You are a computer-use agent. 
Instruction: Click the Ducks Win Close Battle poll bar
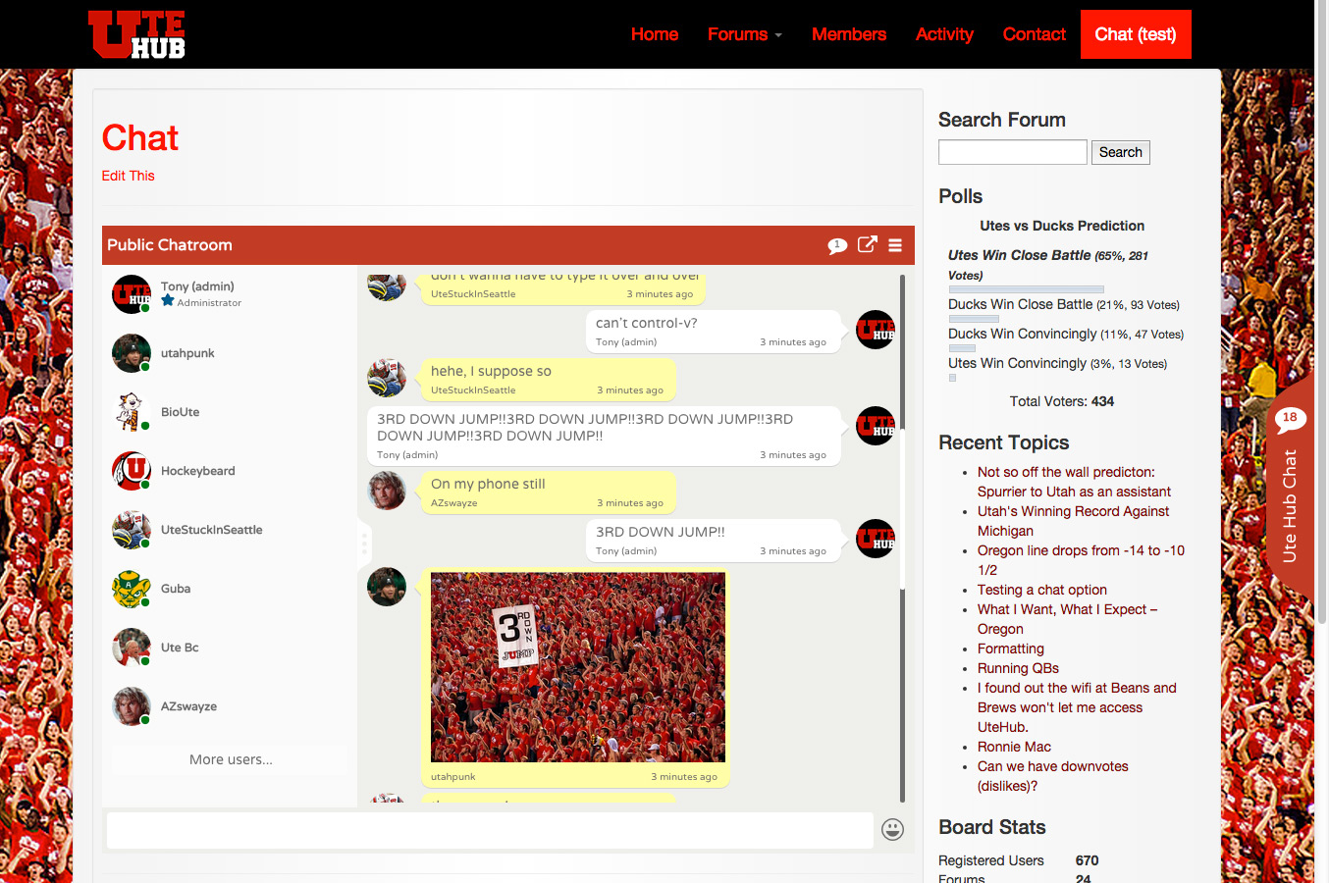(974, 319)
